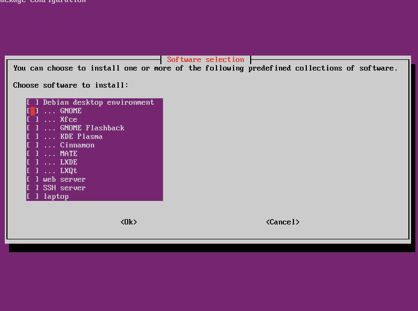Click the 'laptop' label
The image size is (418, 311).
tap(56, 197)
